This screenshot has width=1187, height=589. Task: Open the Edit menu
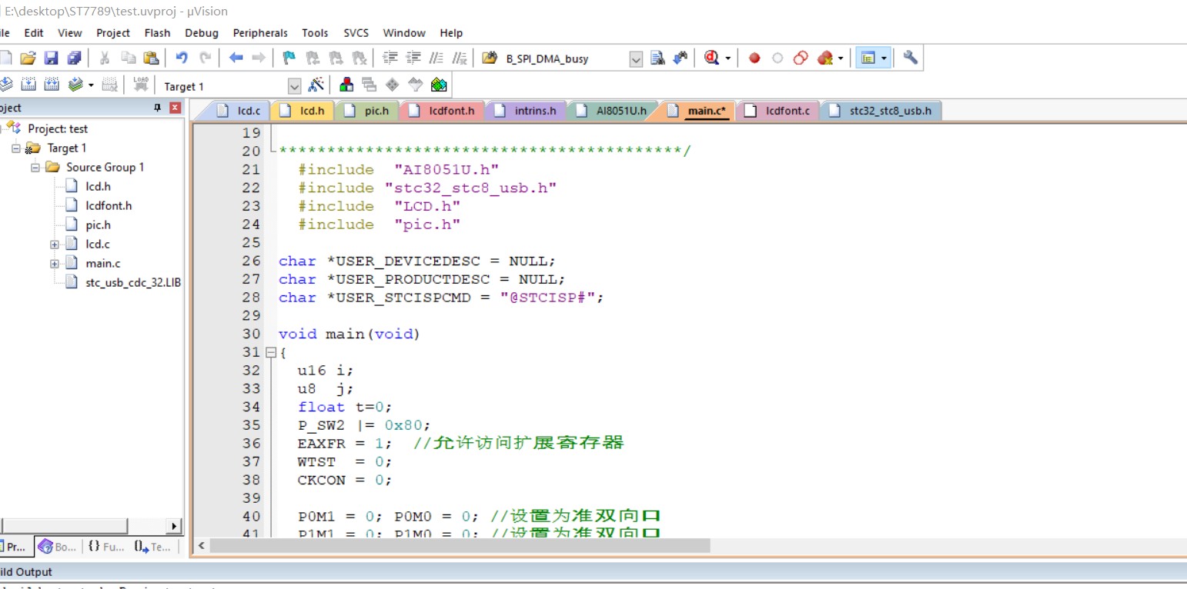point(34,33)
